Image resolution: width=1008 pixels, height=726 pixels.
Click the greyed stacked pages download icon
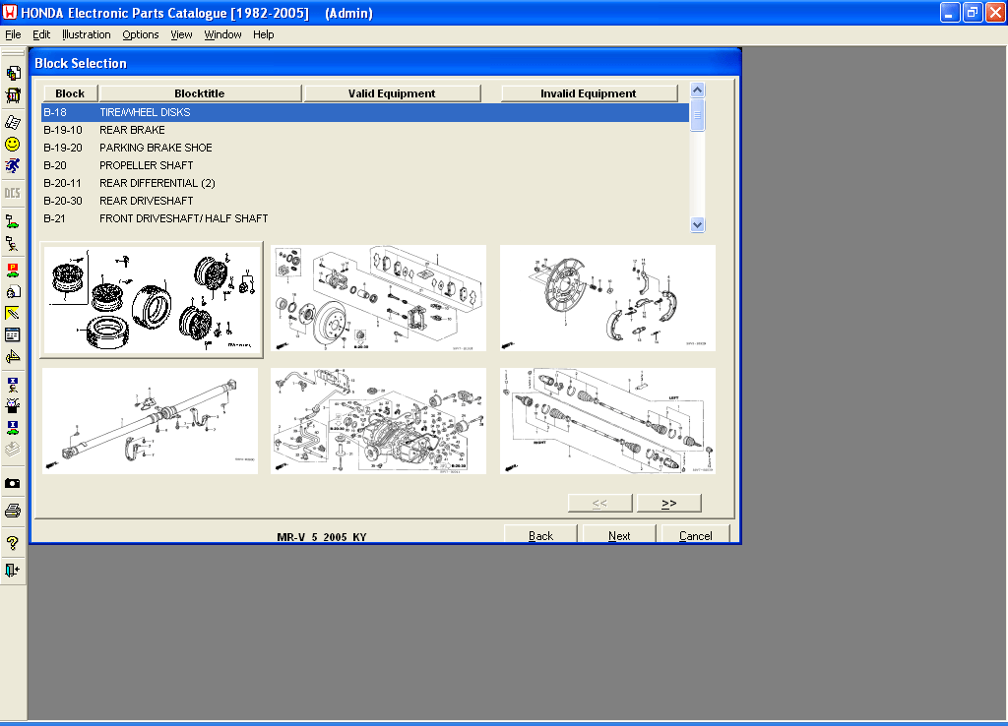click(12, 450)
